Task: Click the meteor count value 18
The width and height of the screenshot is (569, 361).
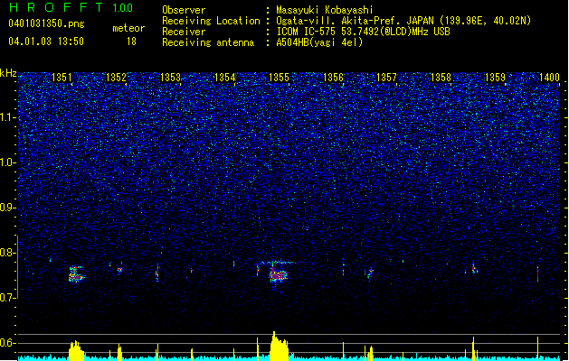Action: (x=131, y=42)
